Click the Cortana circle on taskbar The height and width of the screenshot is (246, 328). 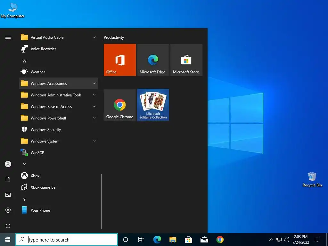pyautogui.click(x=126, y=240)
